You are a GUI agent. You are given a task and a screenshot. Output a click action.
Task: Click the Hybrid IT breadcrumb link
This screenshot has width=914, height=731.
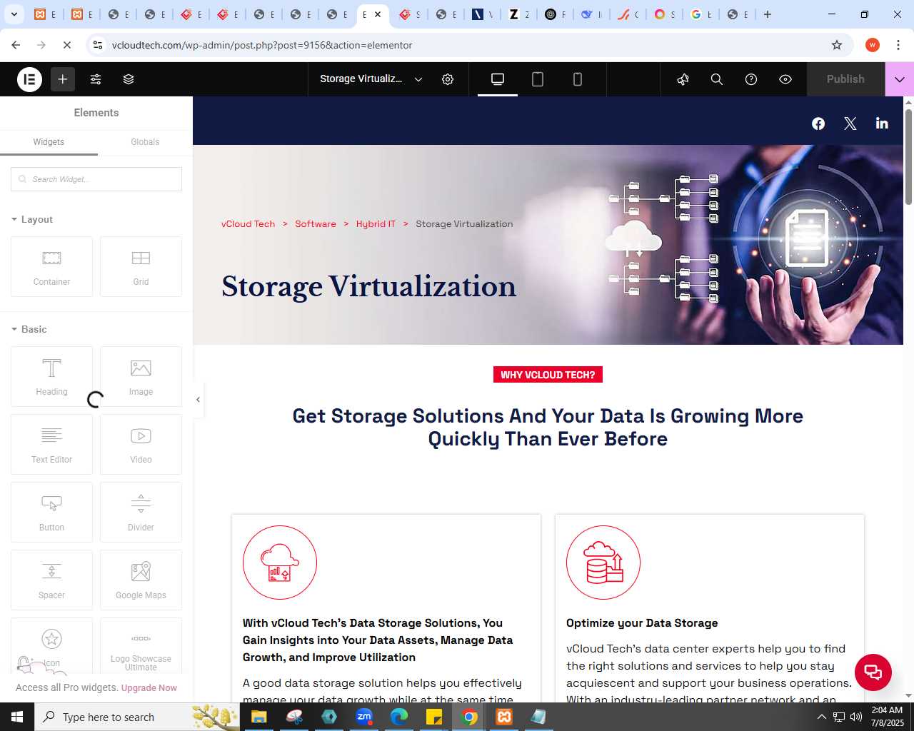click(x=376, y=224)
